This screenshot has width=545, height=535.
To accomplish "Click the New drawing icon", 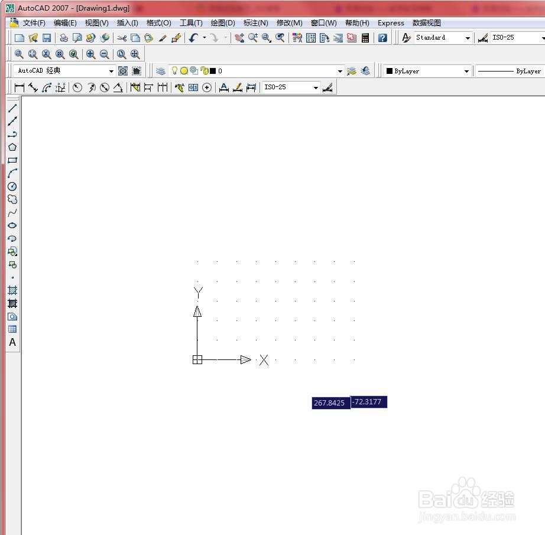I will pos(20,38).
